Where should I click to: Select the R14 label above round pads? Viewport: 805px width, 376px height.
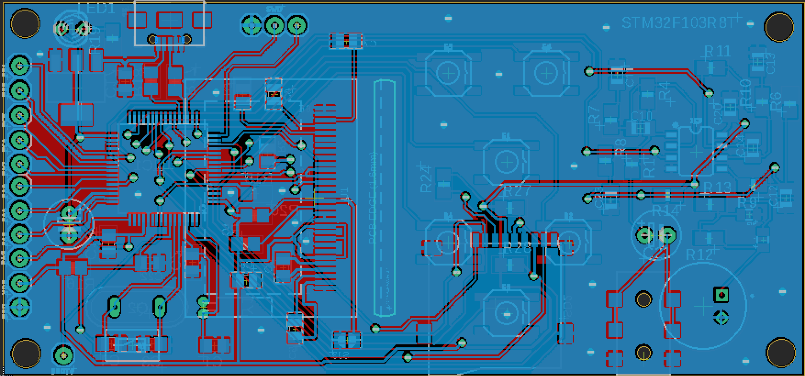click(665, 210)
